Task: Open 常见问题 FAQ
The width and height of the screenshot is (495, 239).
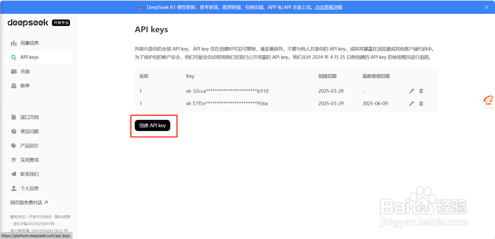Action: 39,132
